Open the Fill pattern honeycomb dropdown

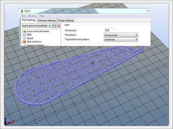[x=121, y=35]
